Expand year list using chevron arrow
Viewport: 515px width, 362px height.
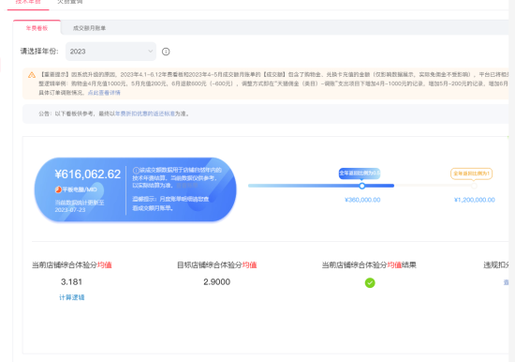150,52
